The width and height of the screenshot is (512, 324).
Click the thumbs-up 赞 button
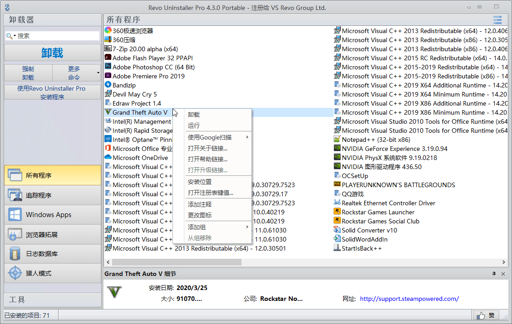(486, 315)
